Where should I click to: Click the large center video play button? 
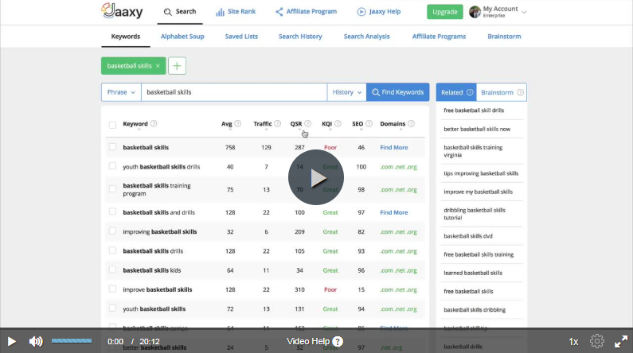(x=316, y=177)
